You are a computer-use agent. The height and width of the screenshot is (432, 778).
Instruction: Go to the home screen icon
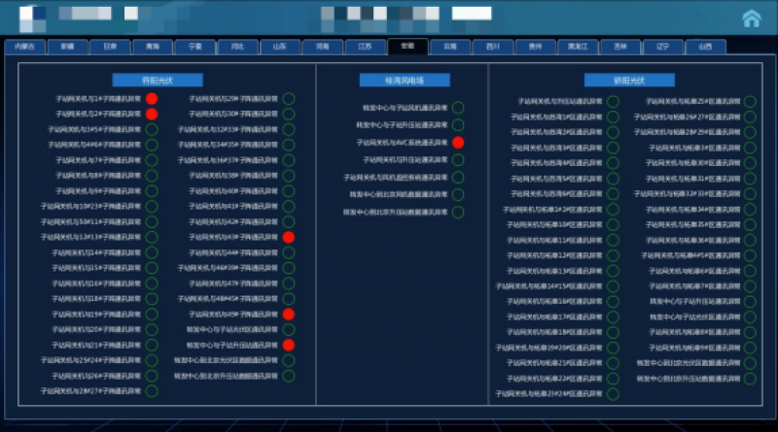point(751,18)
